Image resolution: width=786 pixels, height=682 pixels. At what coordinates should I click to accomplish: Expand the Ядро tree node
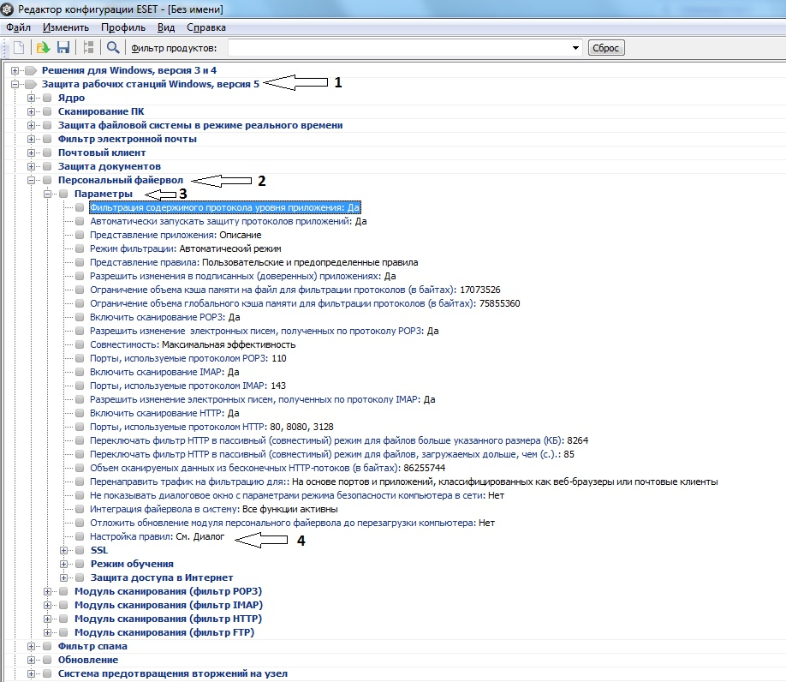[x=31, y=98]
